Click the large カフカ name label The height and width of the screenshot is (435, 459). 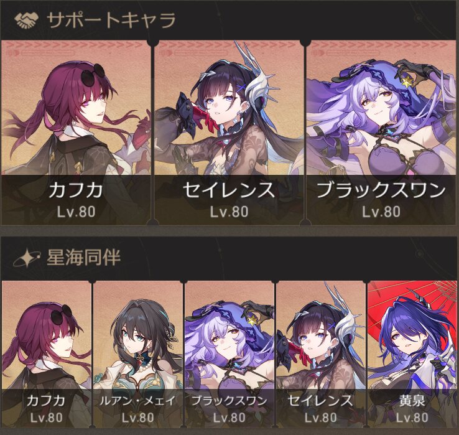pyautogui.click(x=76, y=190)
